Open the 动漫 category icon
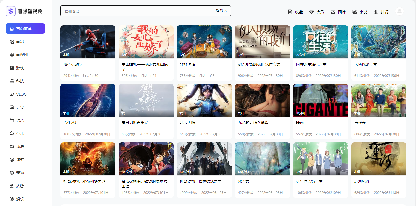416x206 pixels. [12, 147]
